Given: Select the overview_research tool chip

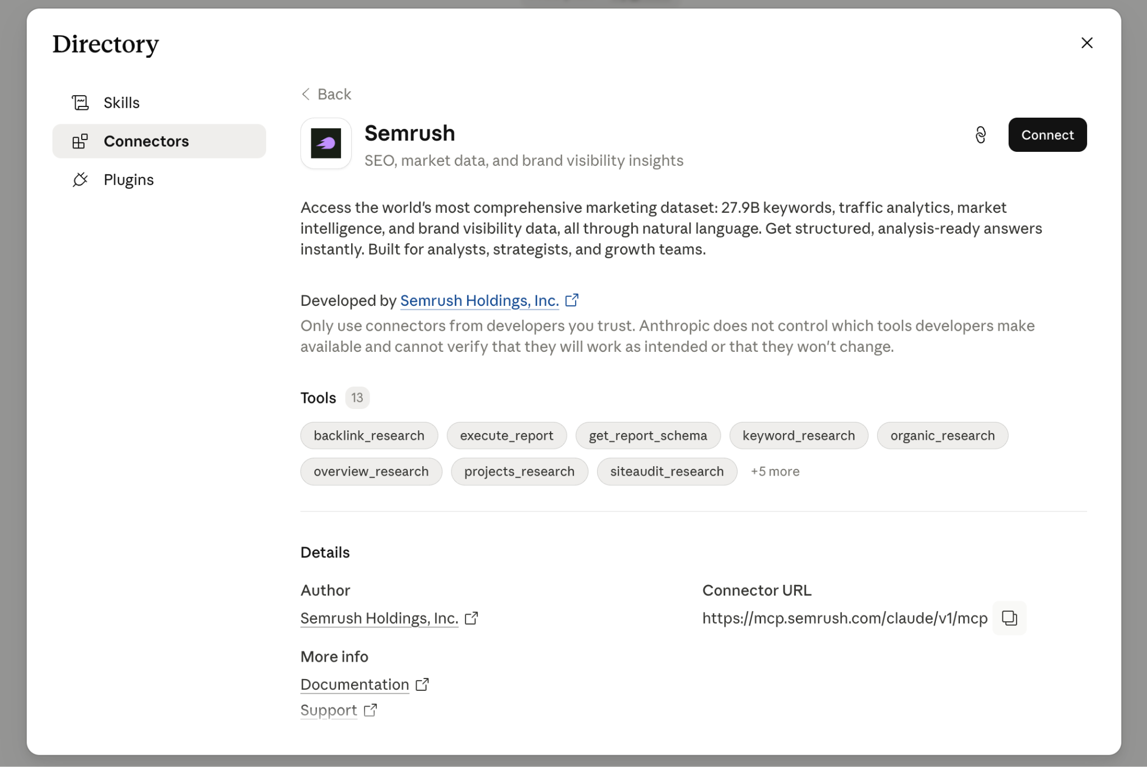Looking at the screenshot, I should point(371,472).
